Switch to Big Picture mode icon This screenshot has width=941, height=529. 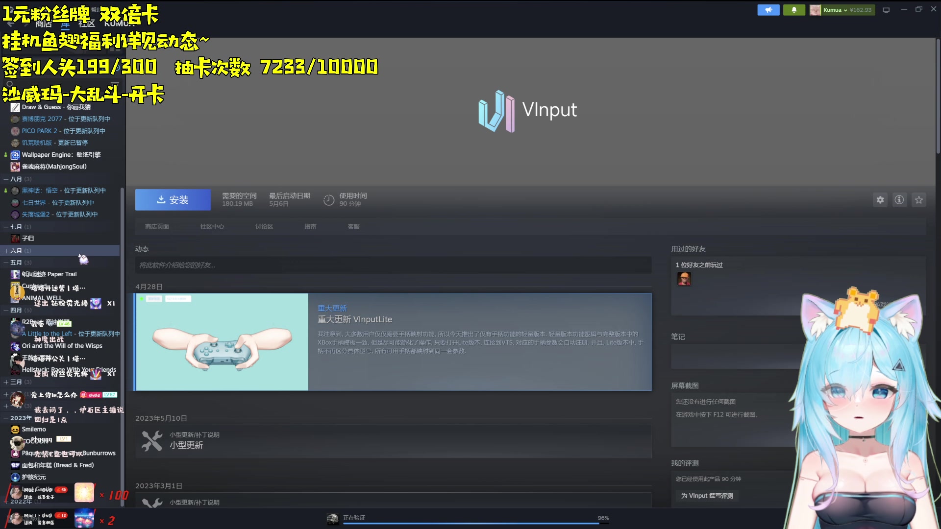886,10
